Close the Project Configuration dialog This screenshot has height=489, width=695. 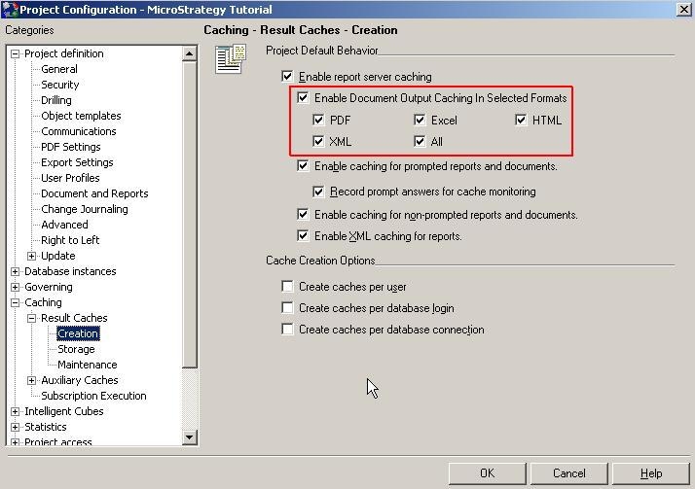(x=684, y=10)
